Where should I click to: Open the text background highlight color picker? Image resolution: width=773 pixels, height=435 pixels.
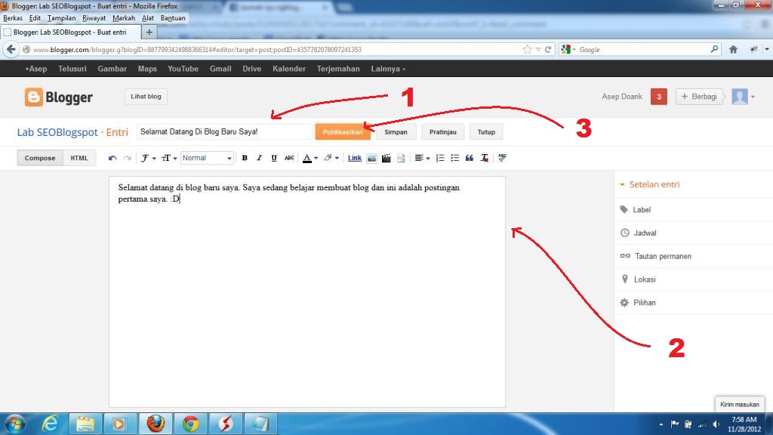331,158
